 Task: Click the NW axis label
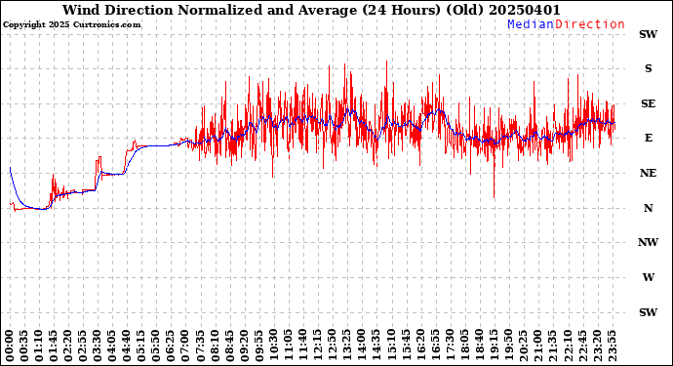[648, 243]
